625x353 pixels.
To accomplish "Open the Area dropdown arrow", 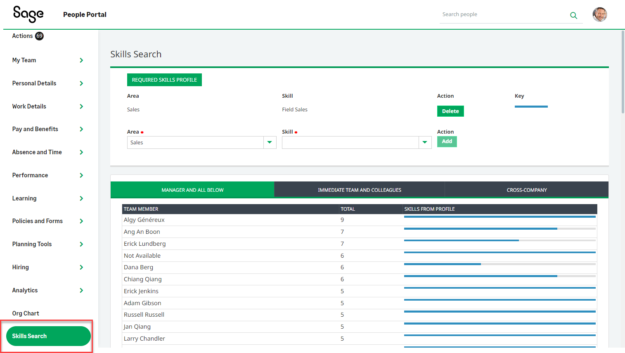I will (270, 142).
